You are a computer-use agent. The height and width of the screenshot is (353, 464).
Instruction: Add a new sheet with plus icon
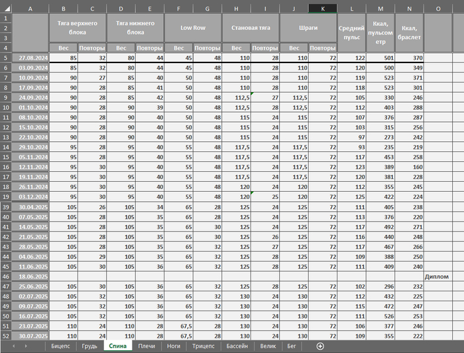(x=320, y=346)
